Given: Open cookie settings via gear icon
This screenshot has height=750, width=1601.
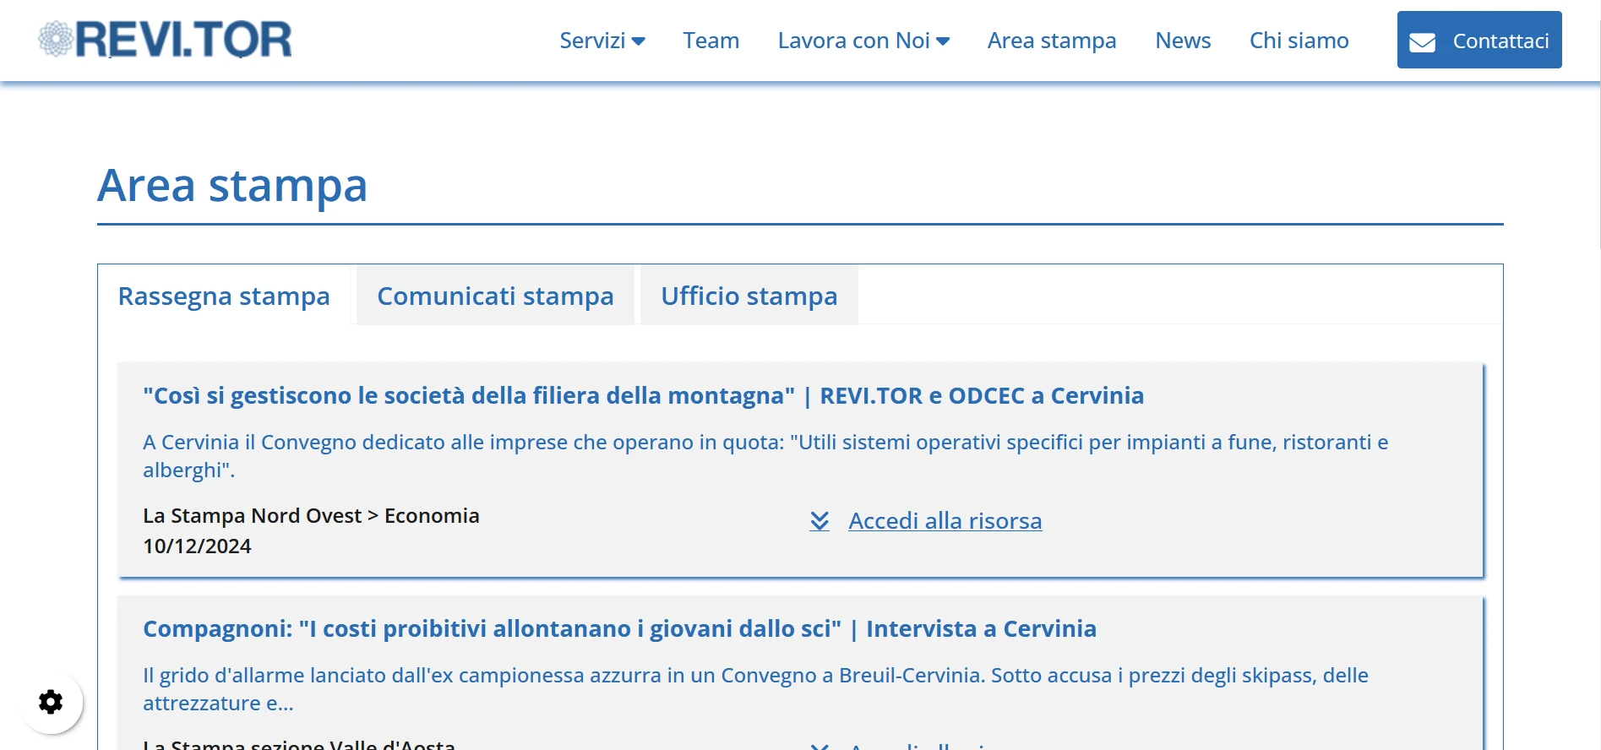Looking at the screenshot, I should point(52,702).
